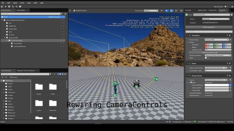This screenshot has height=131, width=234.
Task: Switch to the Python Console tab
Action: (202, 10)
